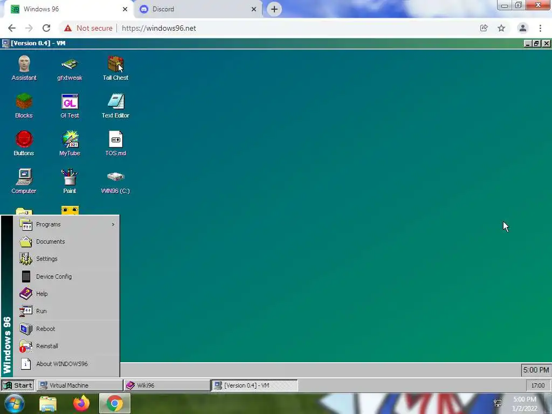The width and height of the screenshot is (552, 414).
Task: Select the [Version 0.4] - VM taskbar item
Action: 255,385
